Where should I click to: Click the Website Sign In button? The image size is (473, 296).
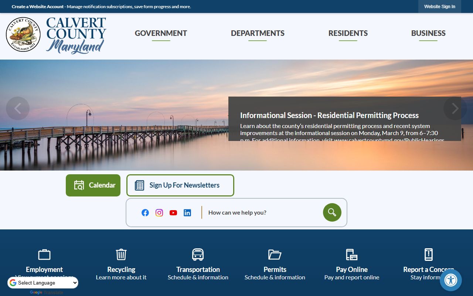440,7
